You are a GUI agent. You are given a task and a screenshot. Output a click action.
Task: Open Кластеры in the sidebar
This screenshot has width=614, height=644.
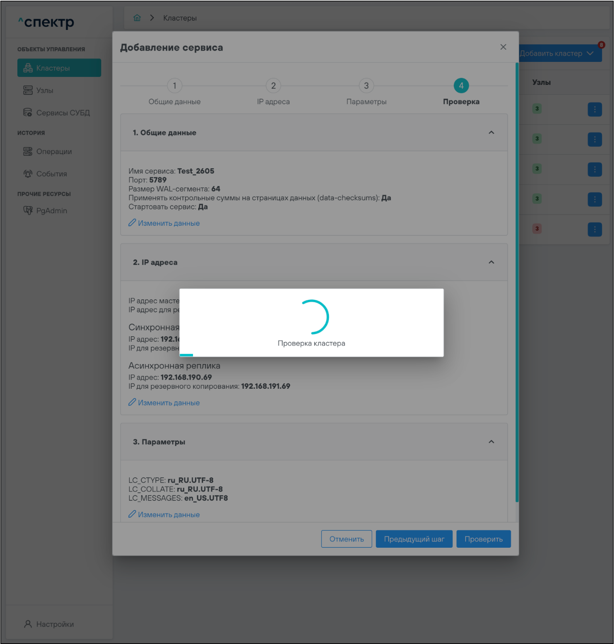(x=59, y=68)
